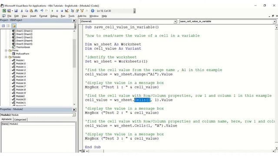Screen dimensions: 278x156
Task: Collapse the Forms folder in project tree
Action: coord(6,51)
